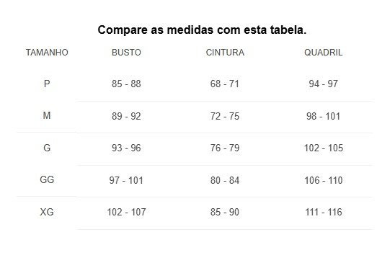Viewport: 377px width, 263px height.
Task: Select the TAMANHO column header
Action: pos(47,53)
